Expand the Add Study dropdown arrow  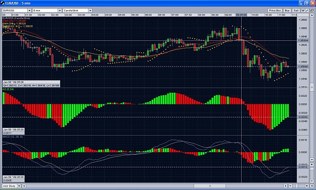[x=19, y=186]
